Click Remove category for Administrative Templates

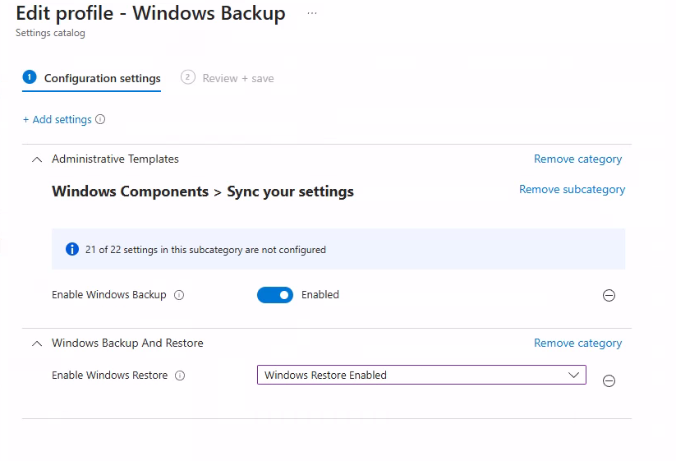pos(577,159)
